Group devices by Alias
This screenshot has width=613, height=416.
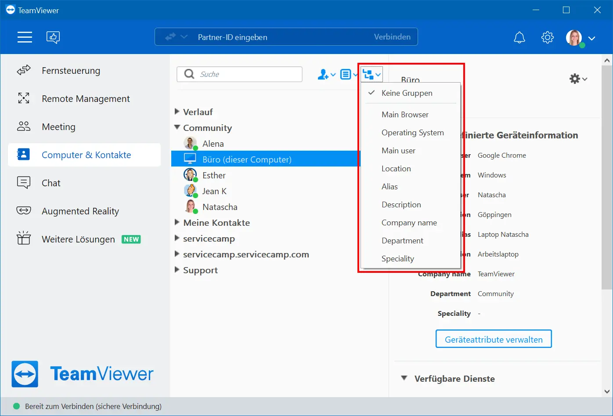(411, 187)
